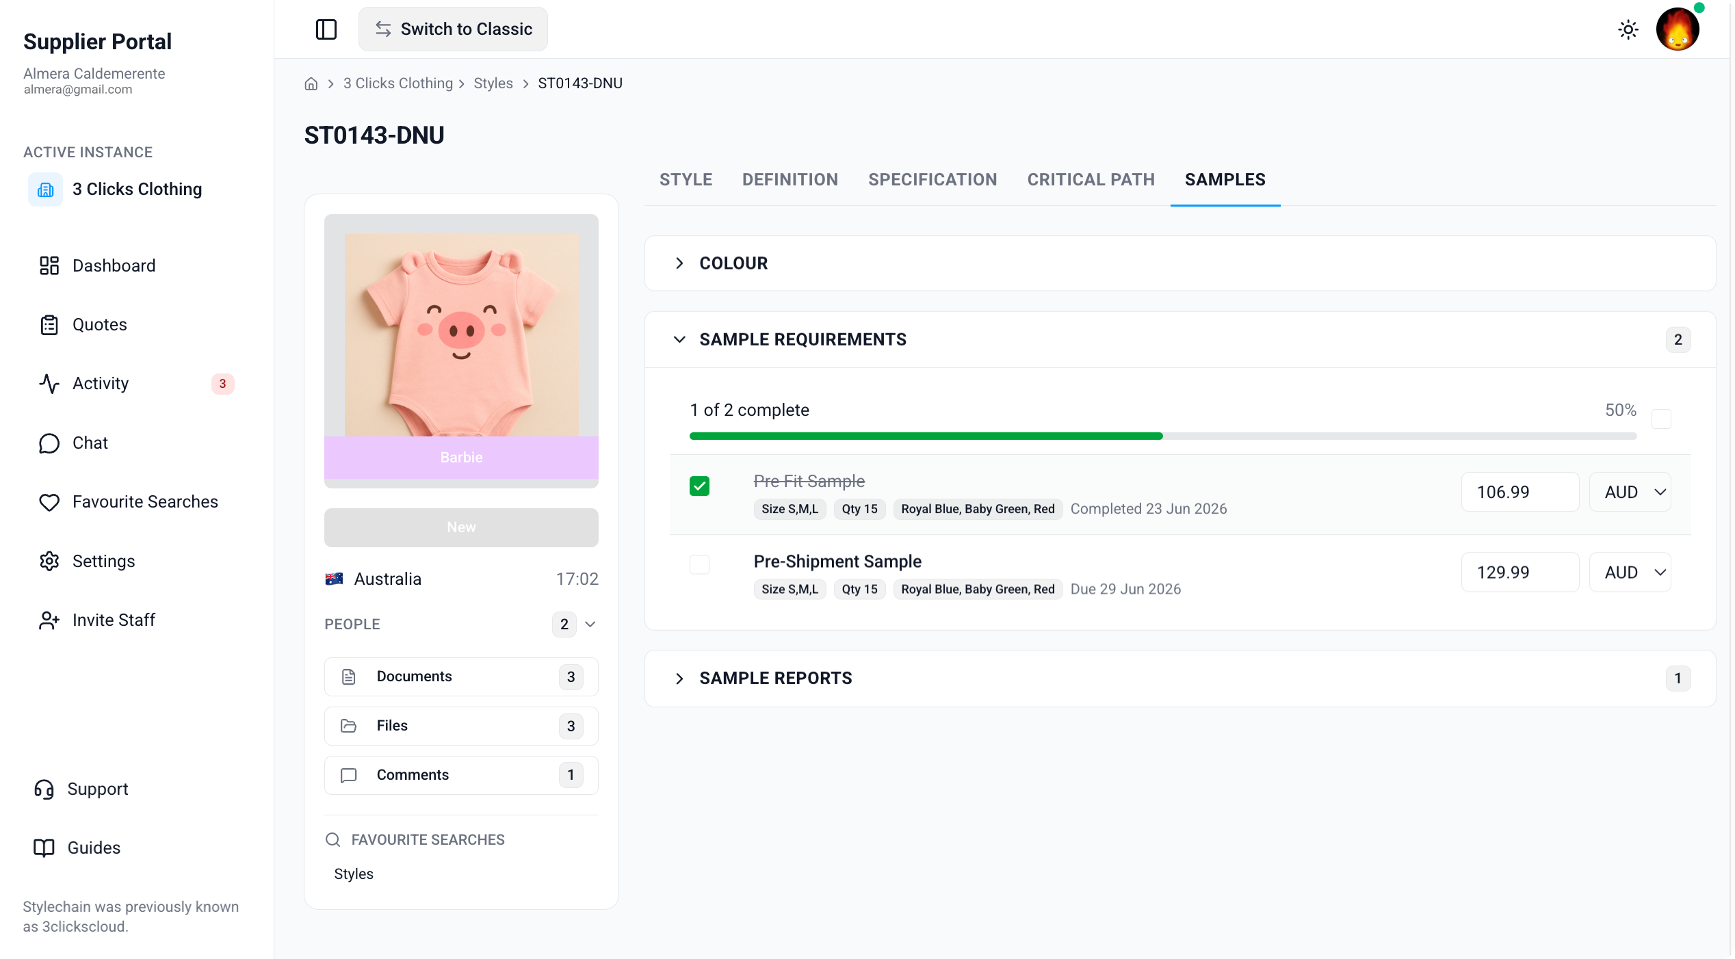Click the Barbie lavender label
The height and width of the screenshot is (959, 1735).
461,458
